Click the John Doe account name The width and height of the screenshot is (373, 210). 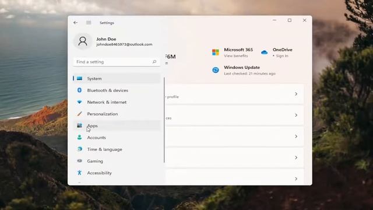point(106,39)
